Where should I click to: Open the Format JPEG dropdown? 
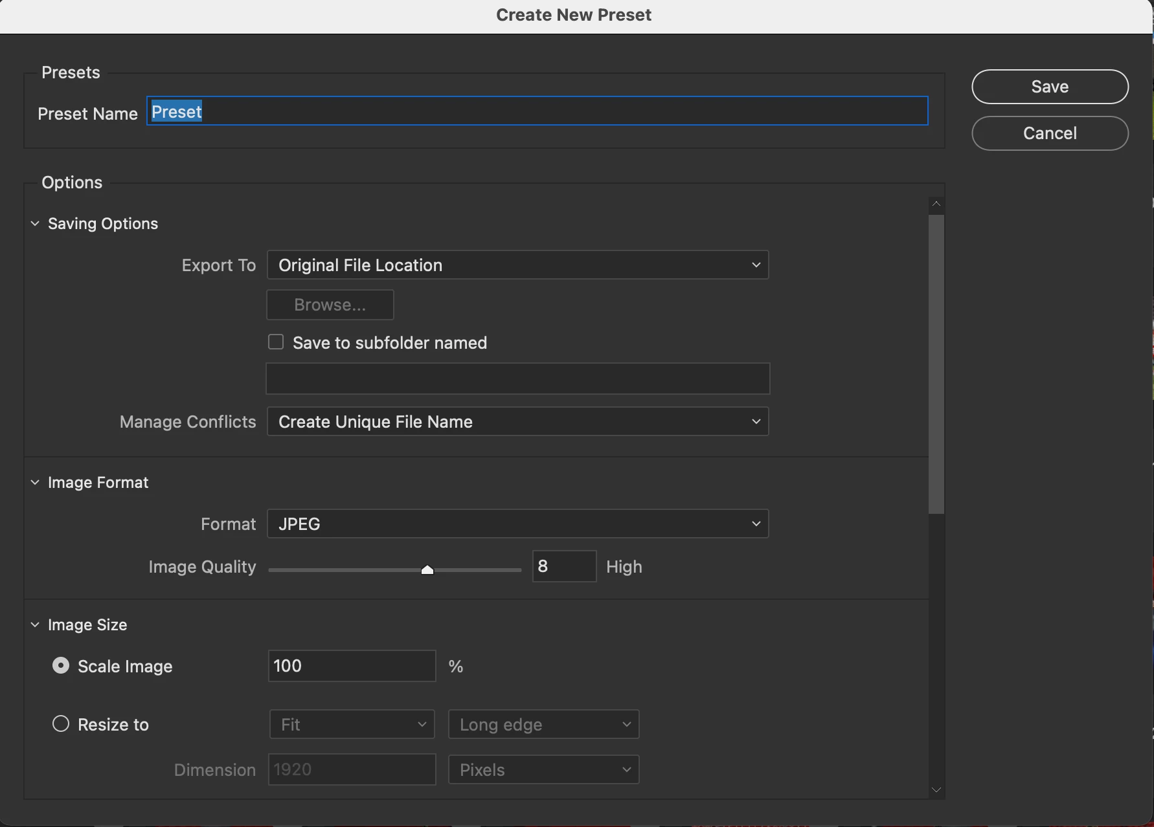coord(518,524)
